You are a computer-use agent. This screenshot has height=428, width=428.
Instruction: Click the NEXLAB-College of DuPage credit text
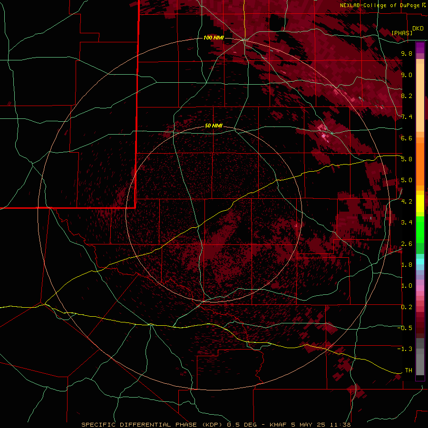click(380, 5)
